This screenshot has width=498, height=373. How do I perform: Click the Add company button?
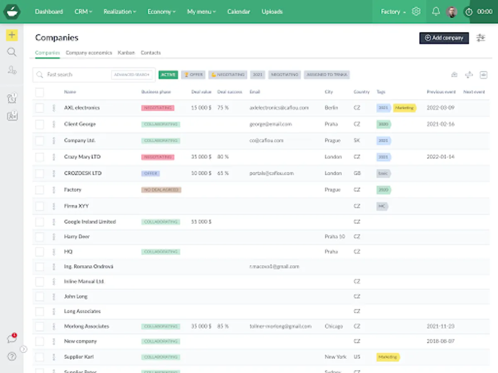444,38
